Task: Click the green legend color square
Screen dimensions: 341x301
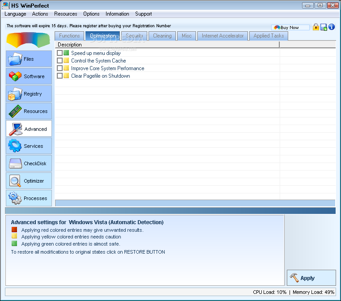Action: tap(14, 243)
